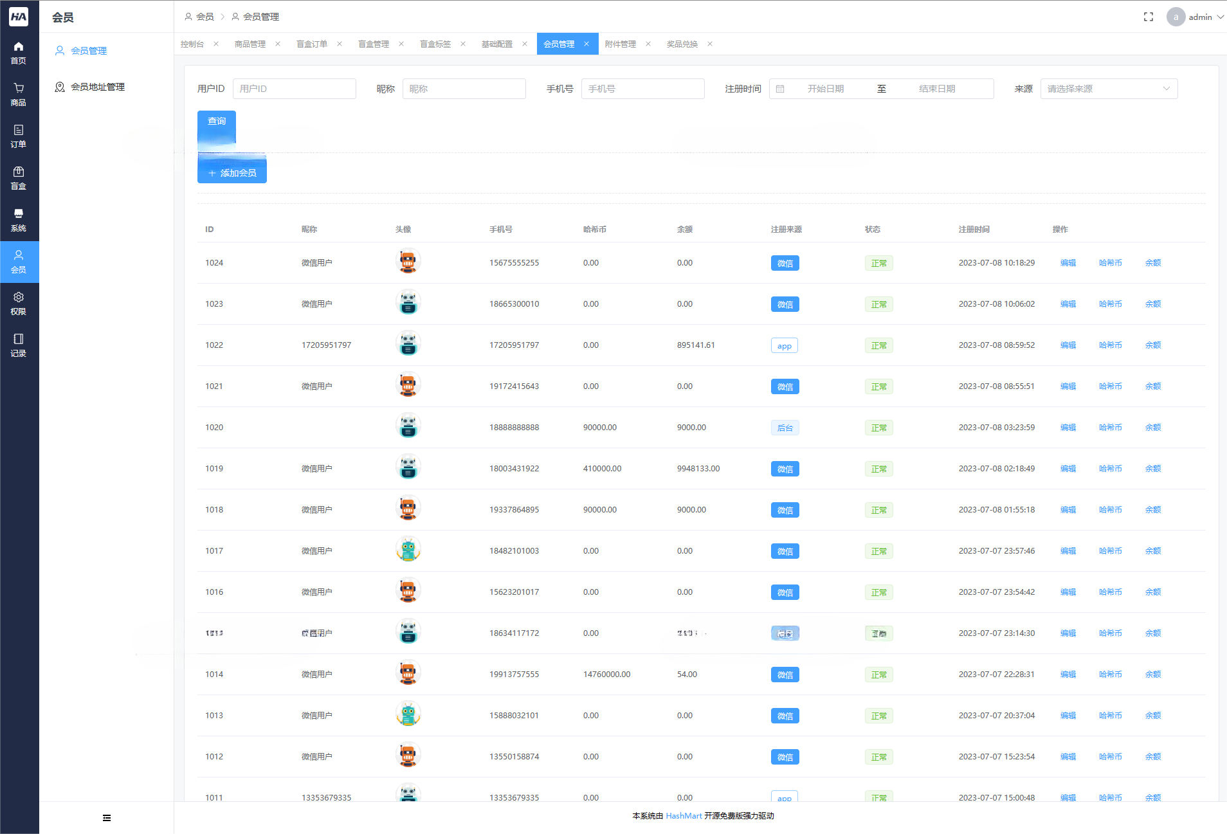
Task: Open the admin user dropdown
Action: point(1195,17)
